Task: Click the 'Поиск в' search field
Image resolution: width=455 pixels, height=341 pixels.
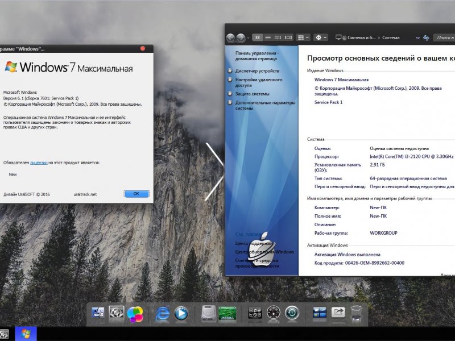Action: [444, 38]
